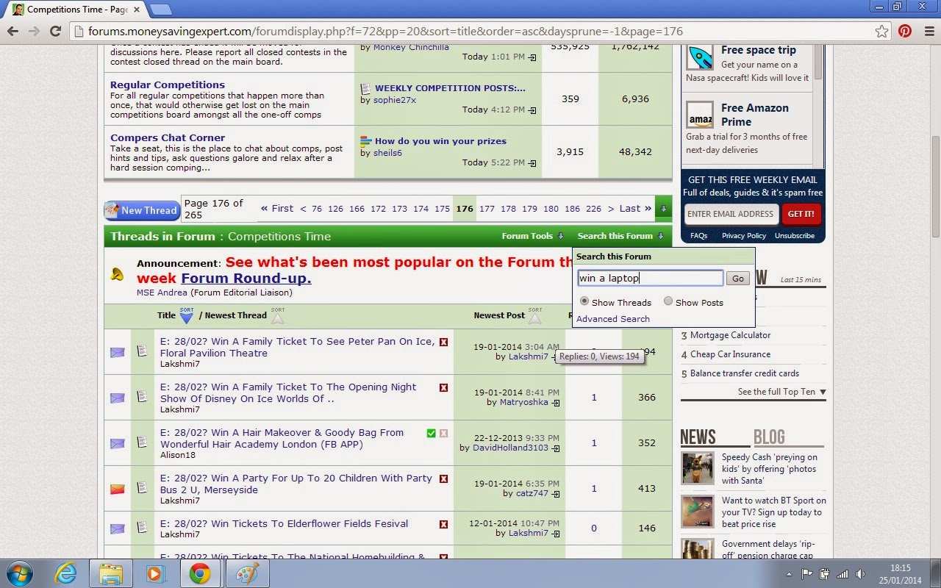Expand See the full Top Ten
941x588 pixels.
[781, 392]
